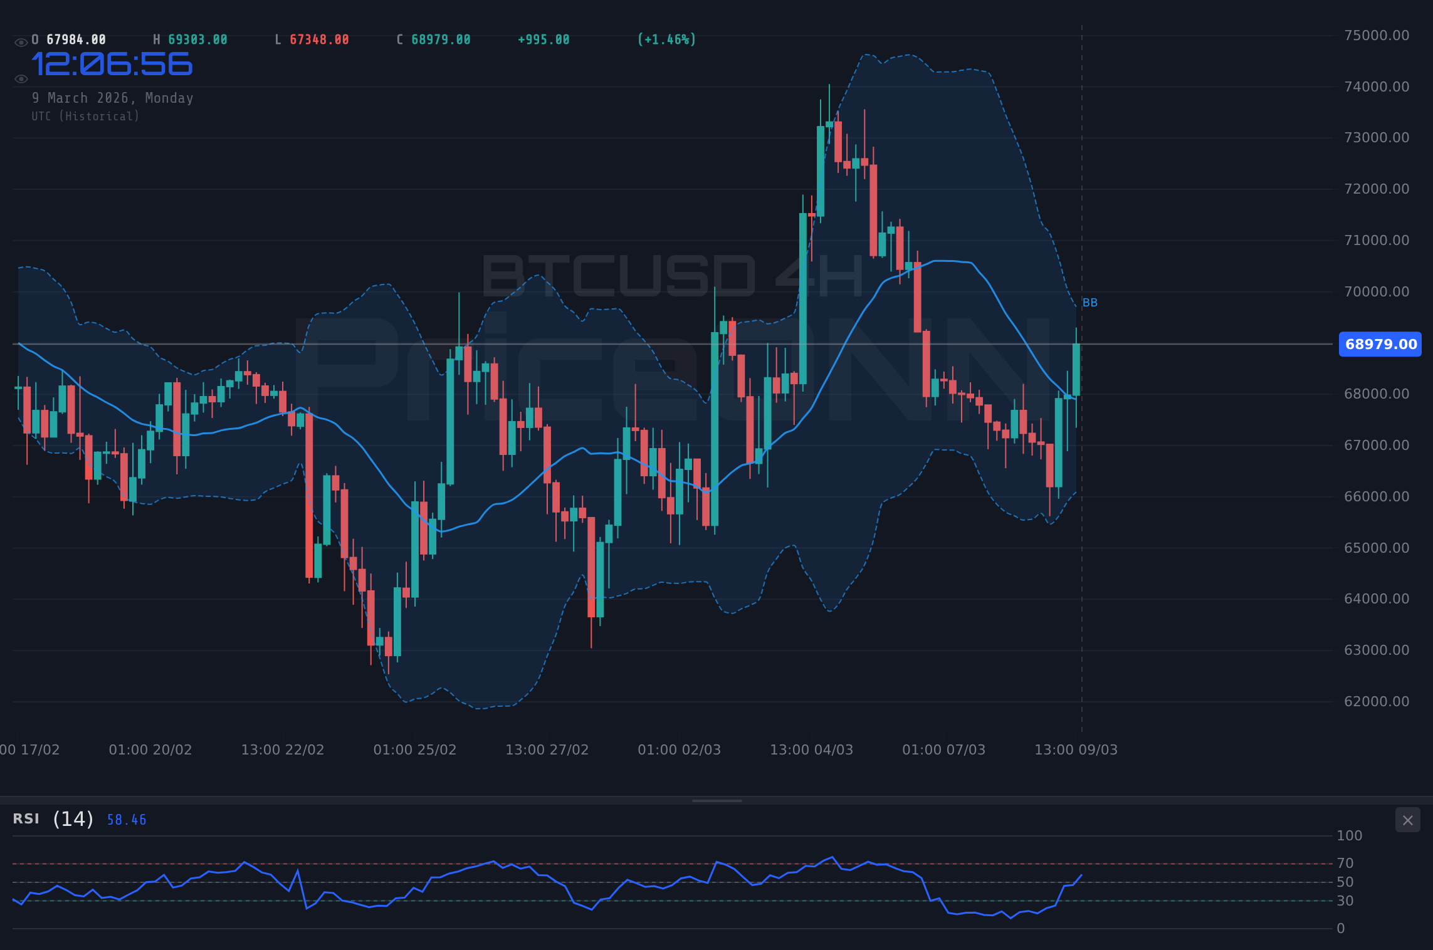Image resolution: width=1433 pixels, height=950 pixels.
Task: Click the open value 67984.00
Action: point(76,39)
